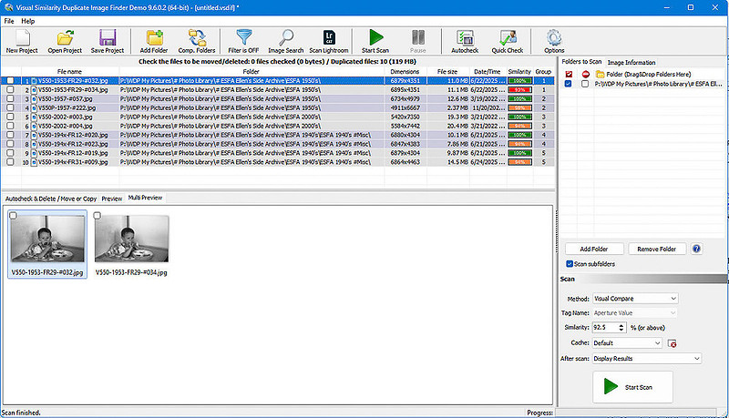Open the Help menu
729x418 pixels.
pyautogui.click(x=28, y=21)
